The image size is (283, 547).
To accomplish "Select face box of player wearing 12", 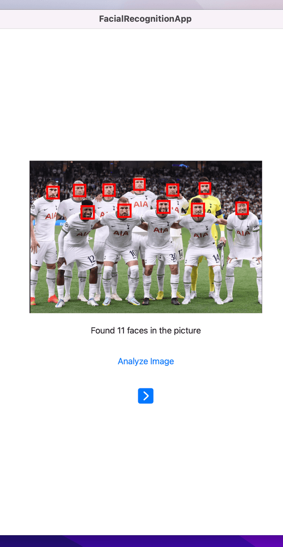I will [x=88, y=212].
